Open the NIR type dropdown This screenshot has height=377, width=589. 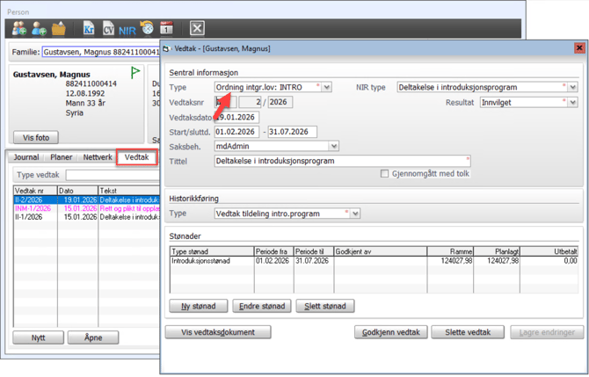click(x=572, y=88)
